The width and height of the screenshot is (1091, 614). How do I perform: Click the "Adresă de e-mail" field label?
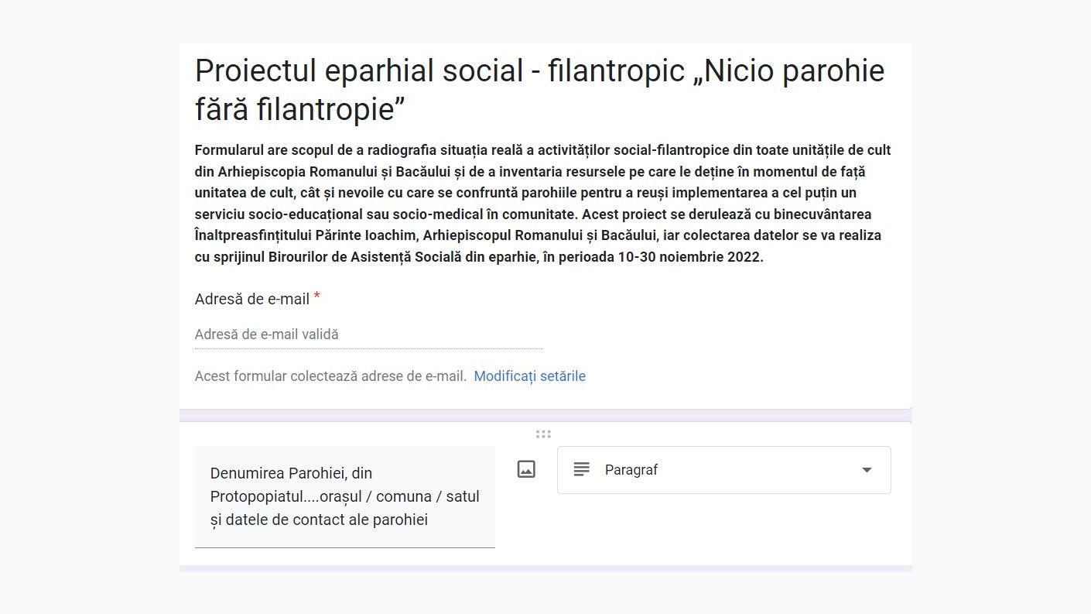point(249,299)
